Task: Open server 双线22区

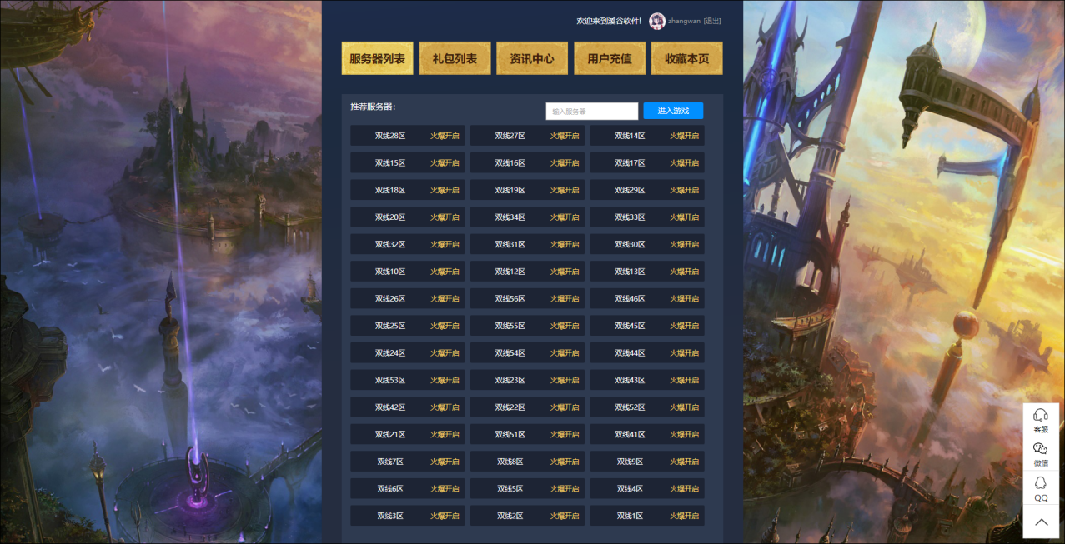Action: (527, 407)
